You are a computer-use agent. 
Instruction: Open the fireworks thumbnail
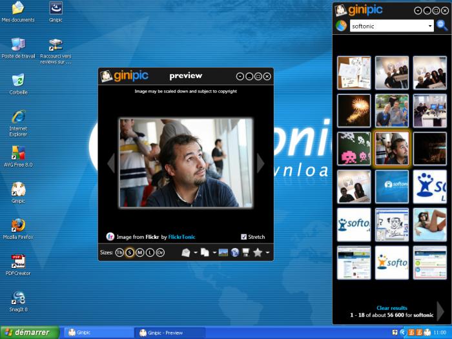[x=354, y=110]
